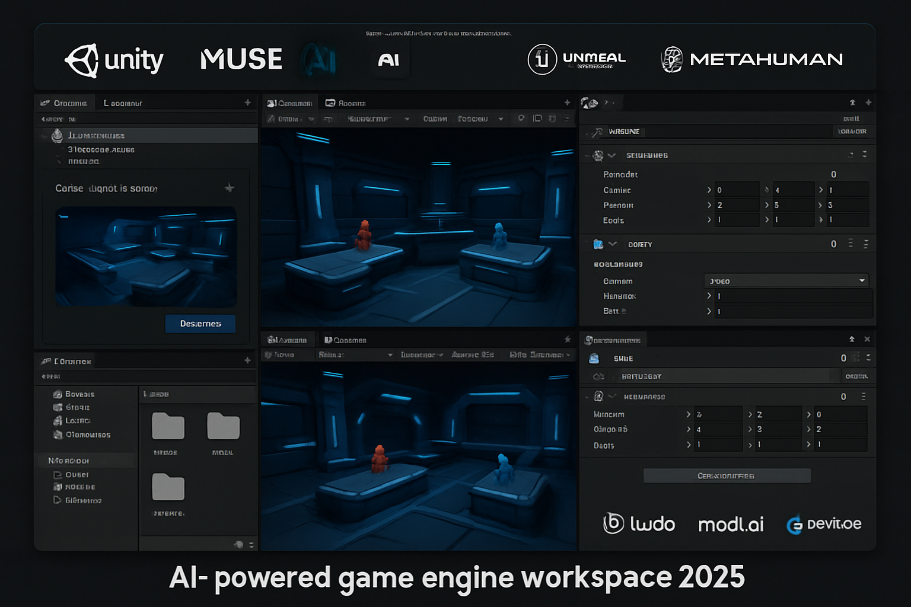Open the Jdeo dropdown in the inspector
911x607 pixels.
[786, 280]
